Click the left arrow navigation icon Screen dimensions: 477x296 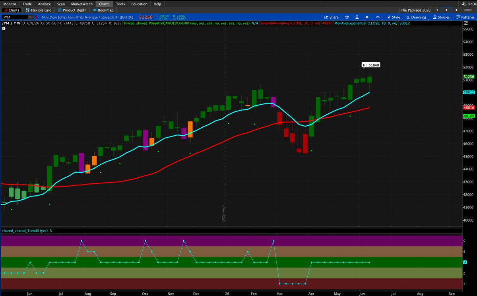446,10
